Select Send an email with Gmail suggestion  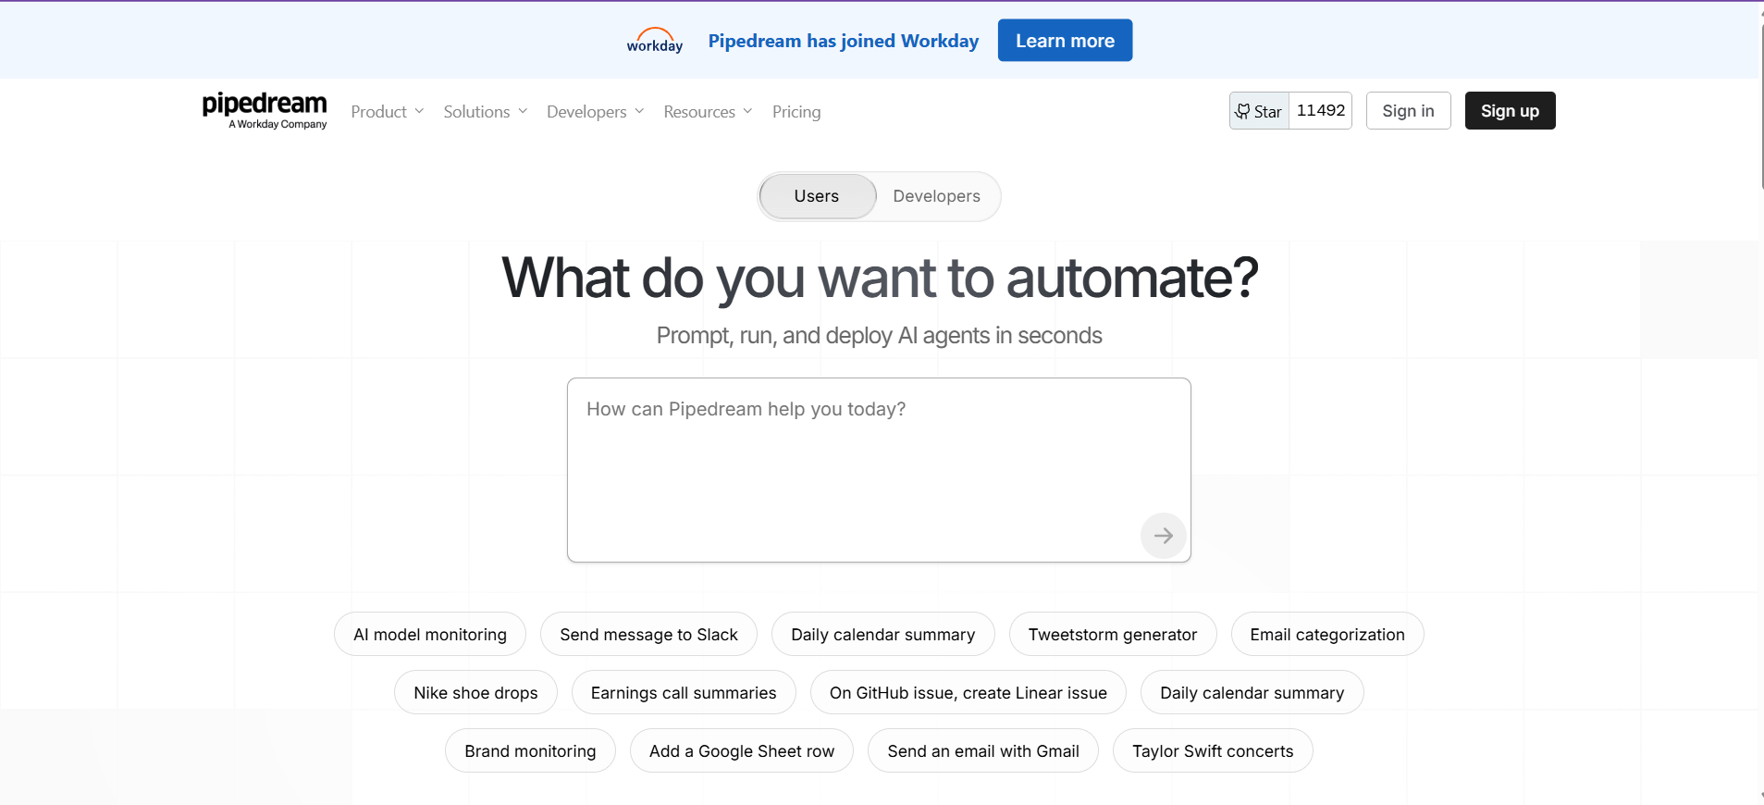983,751
